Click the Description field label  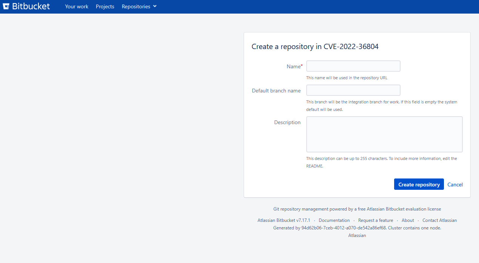click(x=287, y=122)
